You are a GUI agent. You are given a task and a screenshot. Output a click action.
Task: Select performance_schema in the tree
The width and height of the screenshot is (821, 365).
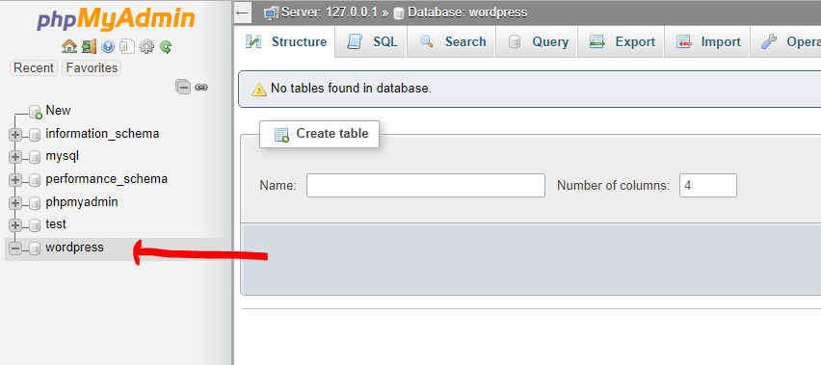106,179
